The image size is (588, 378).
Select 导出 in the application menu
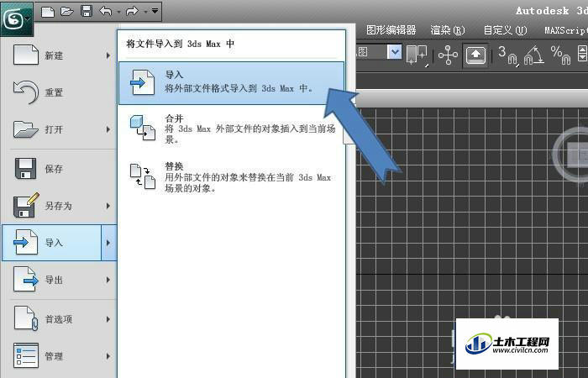tap(59, 280)
